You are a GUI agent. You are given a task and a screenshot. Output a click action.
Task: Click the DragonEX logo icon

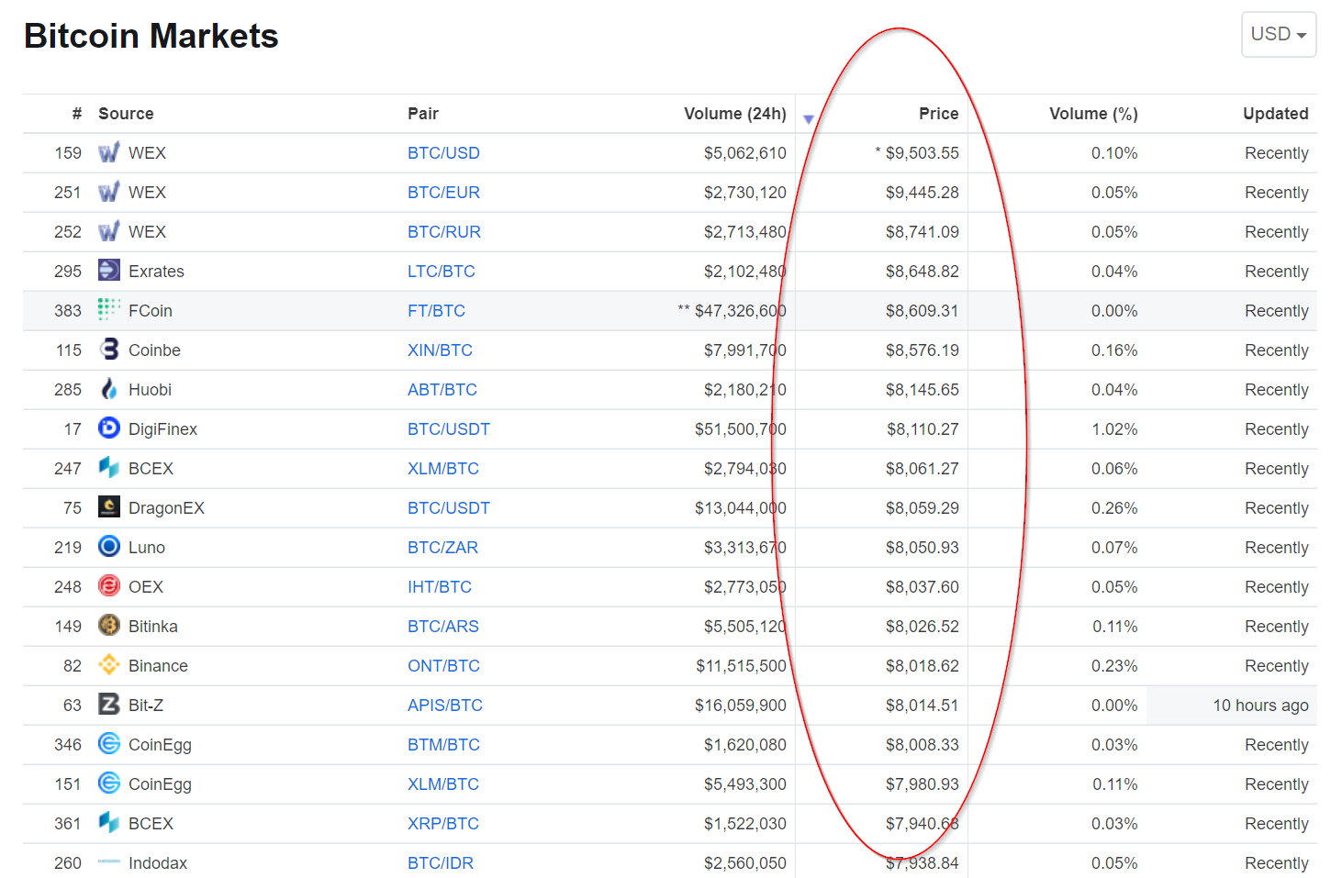click(x=109, y=506)
